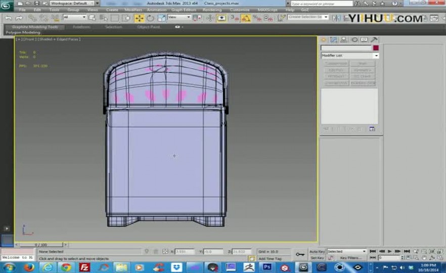Image resolution: width=446 pixels, height=273 pixels.
Task: Open Reference Coordinate System dropdown showing View
Action: click(179, 17)
